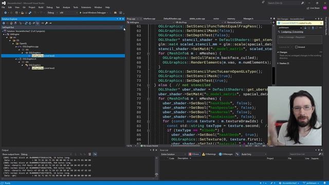Pin the Solution Explorer panel
The width and height of the screenshot is (329, 185).
coord(120,19)
